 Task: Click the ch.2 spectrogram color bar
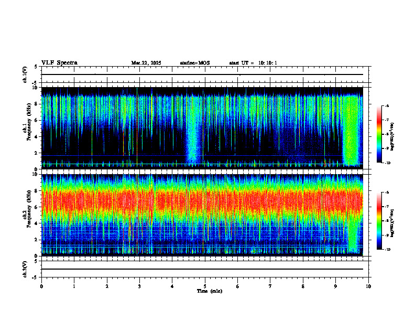click(x=379, y=221)
